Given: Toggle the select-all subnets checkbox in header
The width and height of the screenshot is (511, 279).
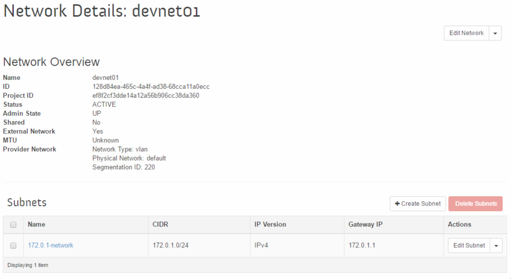Looking at the screenshot, I should 13,224.
